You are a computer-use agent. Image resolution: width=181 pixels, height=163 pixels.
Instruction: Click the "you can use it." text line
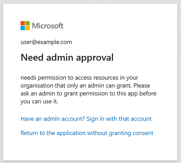point(39,102)
